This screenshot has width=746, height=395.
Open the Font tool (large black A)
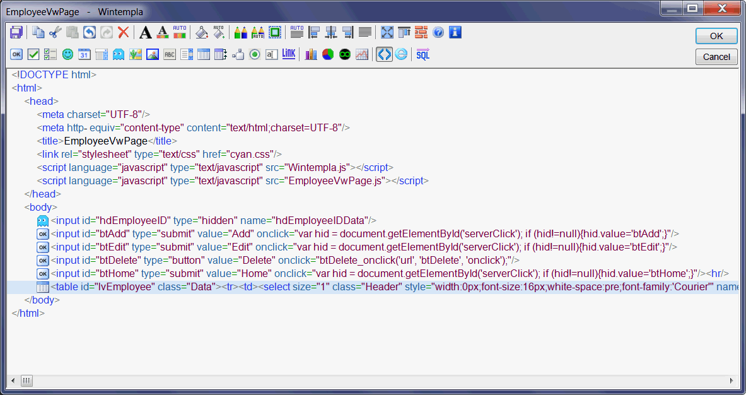[x=146, y=32]
